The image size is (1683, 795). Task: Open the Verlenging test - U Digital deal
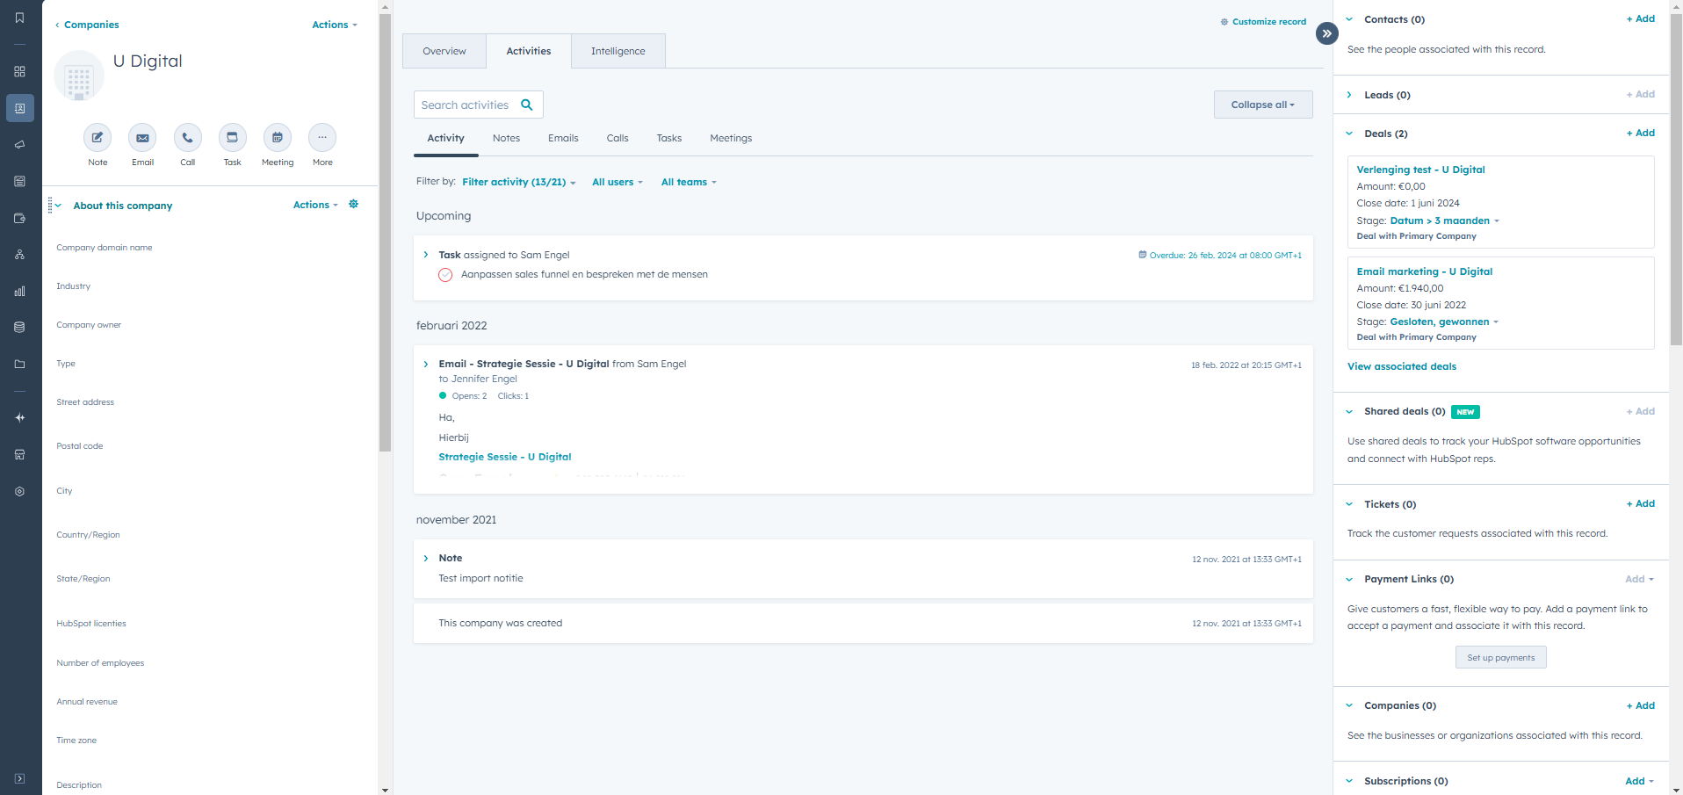1420,170
